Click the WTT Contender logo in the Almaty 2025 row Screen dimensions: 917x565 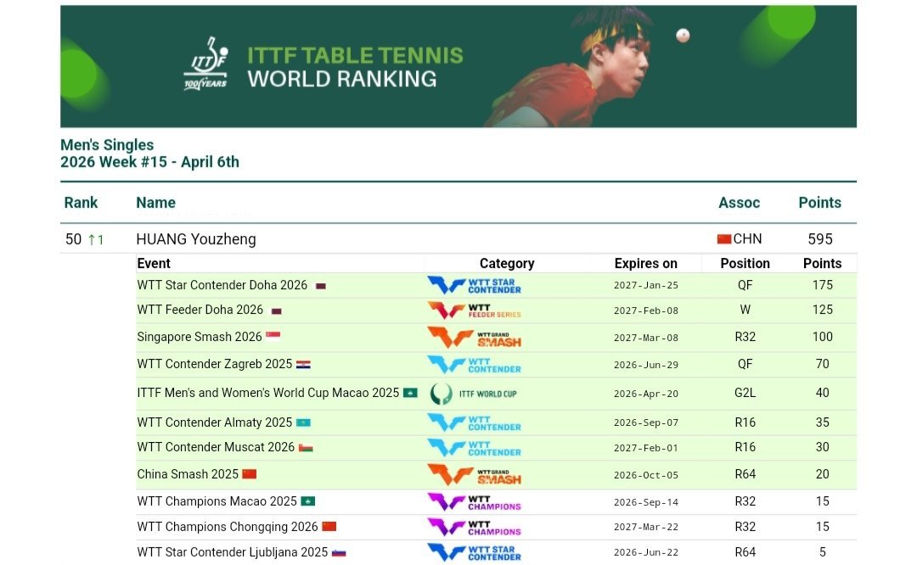pos(475,422)
